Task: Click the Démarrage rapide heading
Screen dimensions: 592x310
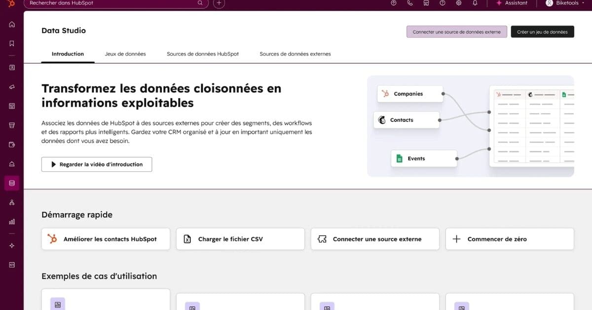Action: click(x=77, y=215)
